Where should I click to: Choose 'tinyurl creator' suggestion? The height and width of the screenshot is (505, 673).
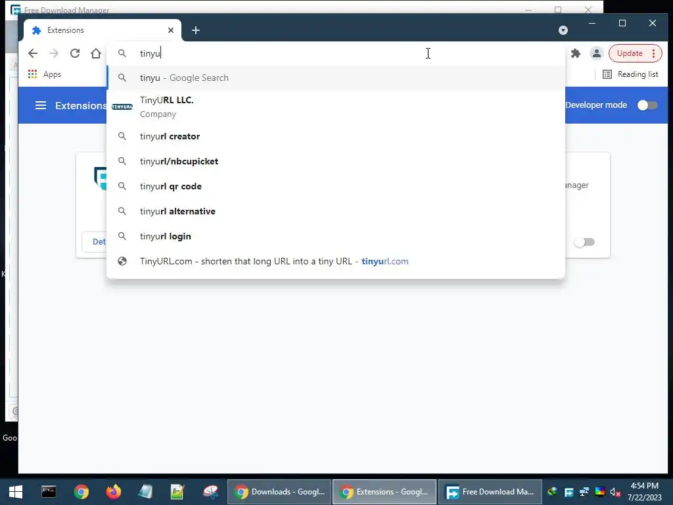(x=336, y=136)
